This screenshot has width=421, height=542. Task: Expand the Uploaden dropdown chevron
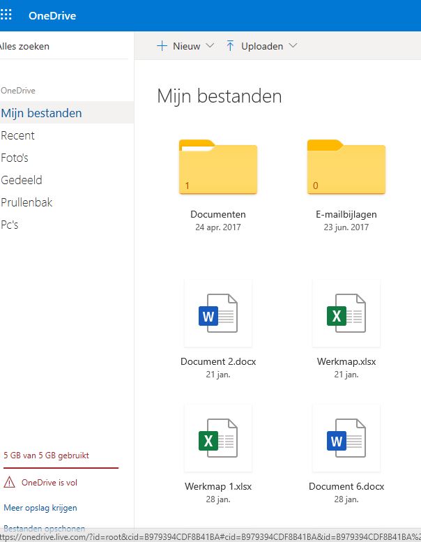click(293, 45)
